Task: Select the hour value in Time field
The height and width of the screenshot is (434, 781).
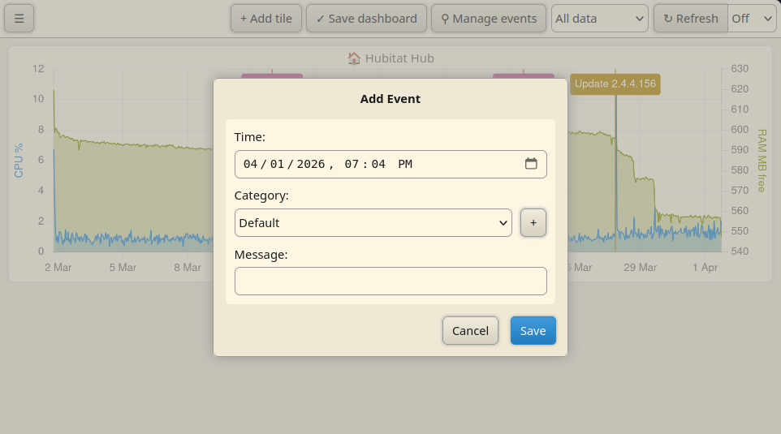Action: [352, 164]
